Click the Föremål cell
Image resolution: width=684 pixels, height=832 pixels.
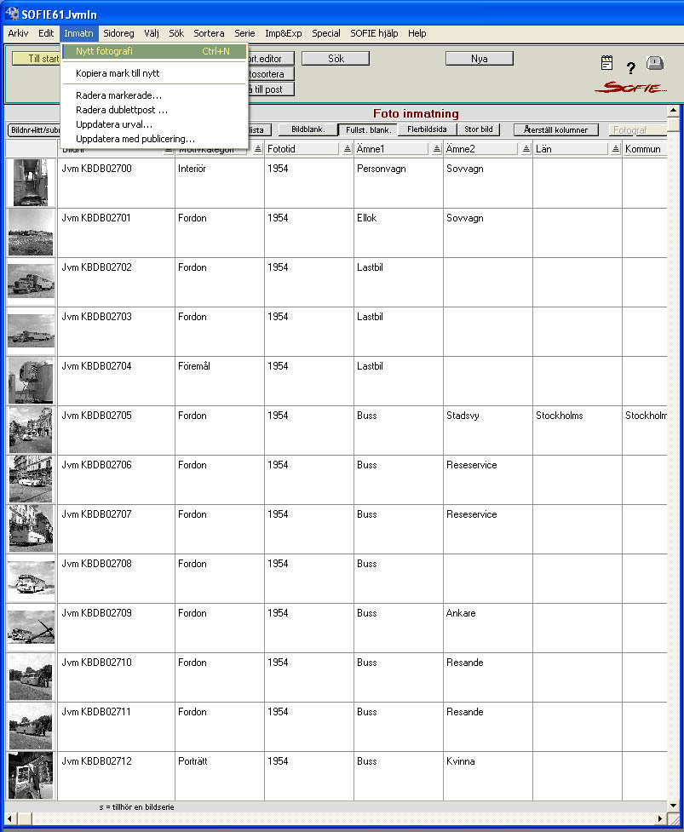click(x=220, y=381)
